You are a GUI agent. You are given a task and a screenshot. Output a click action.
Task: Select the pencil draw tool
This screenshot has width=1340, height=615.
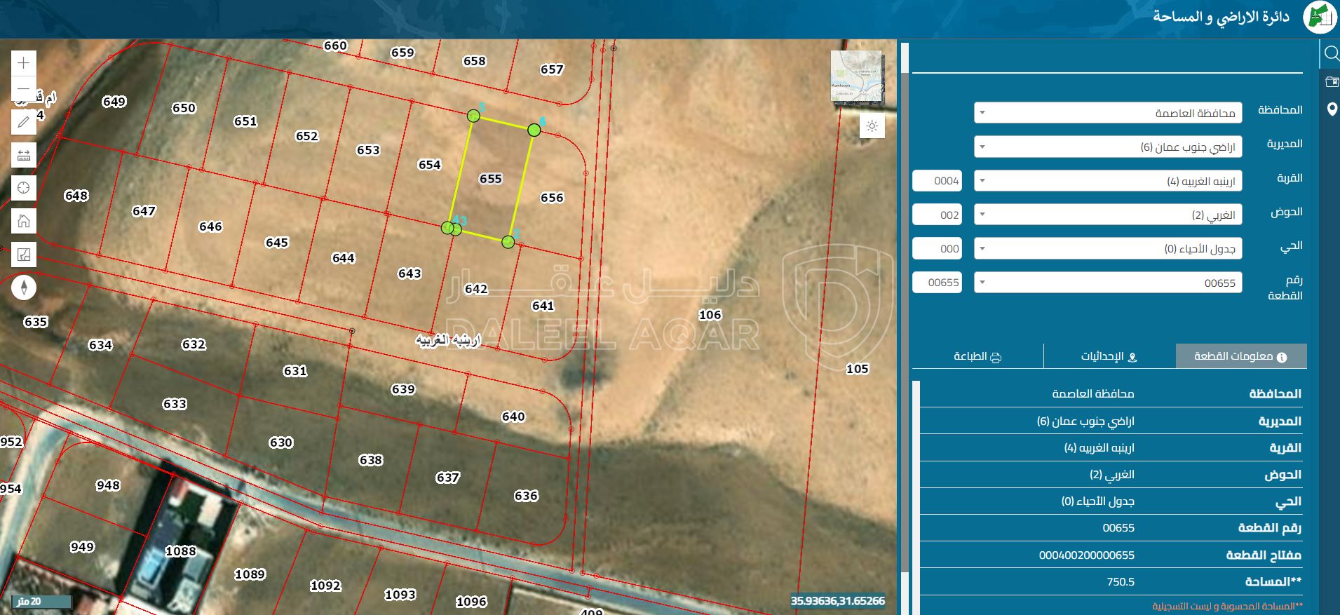24,122
